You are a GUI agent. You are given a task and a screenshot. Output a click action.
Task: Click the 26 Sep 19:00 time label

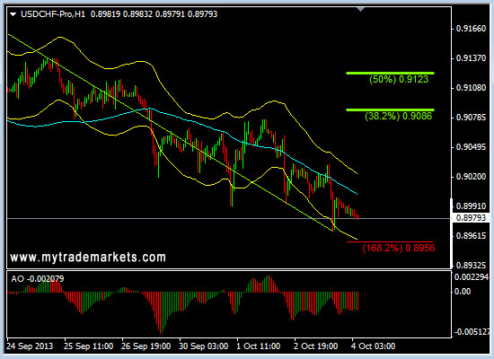[146, 346]
